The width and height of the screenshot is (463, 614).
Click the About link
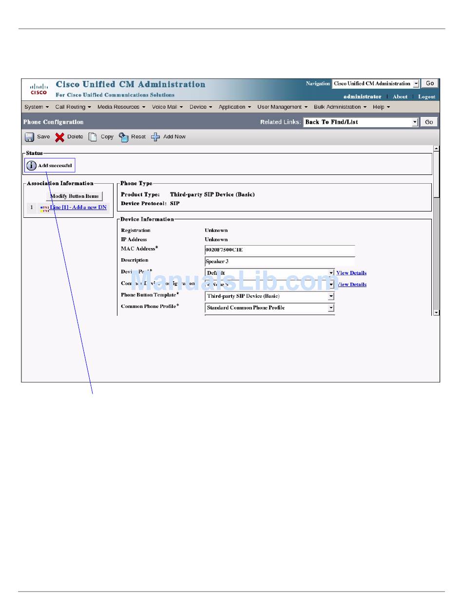point(400,96)
